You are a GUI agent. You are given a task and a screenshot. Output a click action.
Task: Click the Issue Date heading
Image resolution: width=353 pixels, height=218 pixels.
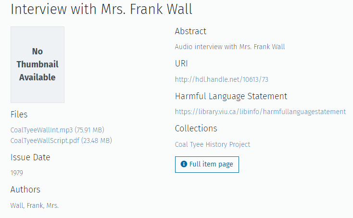pyautogui.click(x=30, y=157)
